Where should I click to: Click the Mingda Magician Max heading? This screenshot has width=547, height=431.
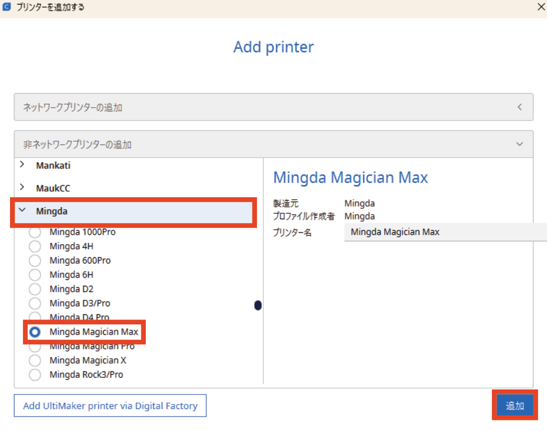[x=351, y=178]
